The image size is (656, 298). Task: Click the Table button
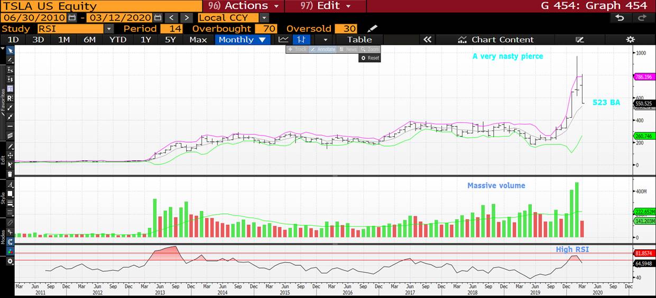pos(359,40)
